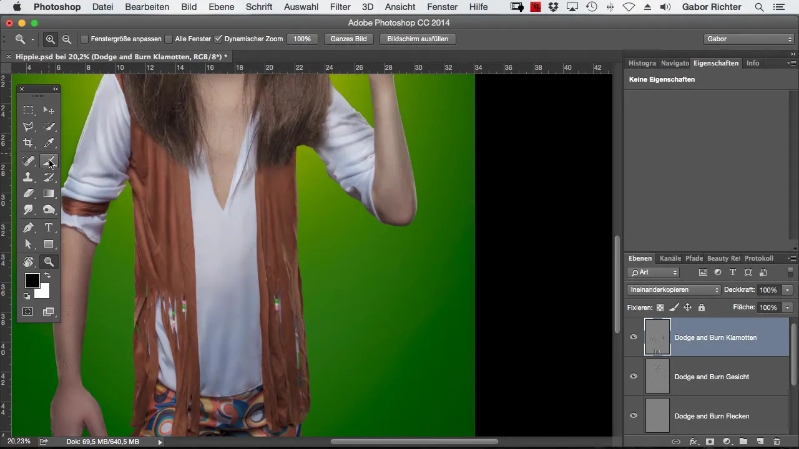Swap foreground and background colors
This screenshot has height=449, width=799.
point(47,275)
